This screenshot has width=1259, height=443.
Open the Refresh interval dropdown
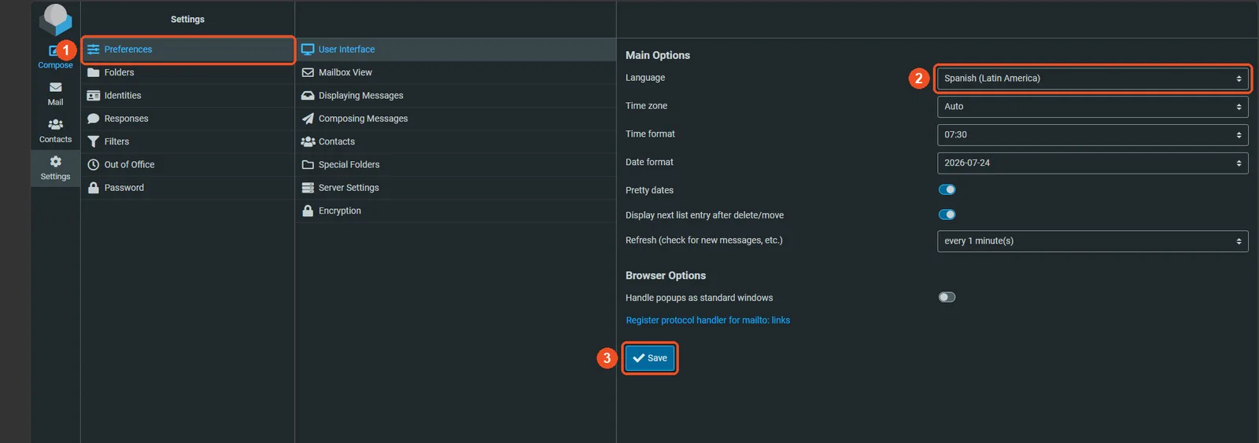click(1092, 241)
